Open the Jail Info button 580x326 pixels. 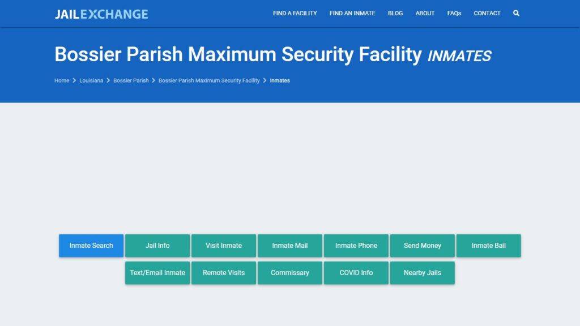(157, 246)
